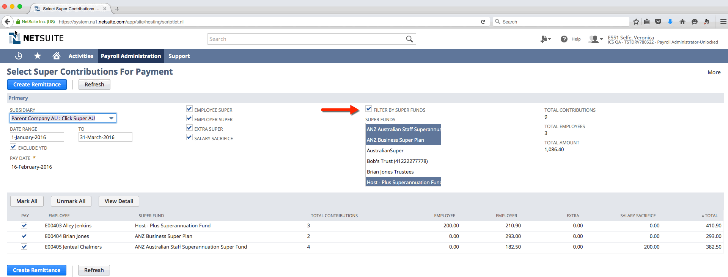The height and width of the screenshot is (277, 728).
Task: Select AustralianSuper in the super funds list
Action: [x=403, y=150]
